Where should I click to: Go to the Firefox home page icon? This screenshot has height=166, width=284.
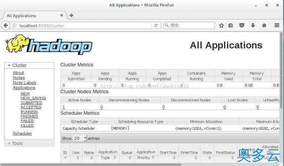[x=264, y=26]
